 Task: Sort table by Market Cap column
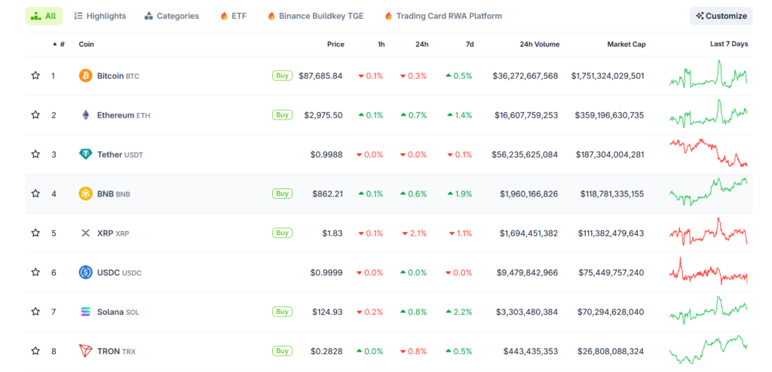[626, 44]
